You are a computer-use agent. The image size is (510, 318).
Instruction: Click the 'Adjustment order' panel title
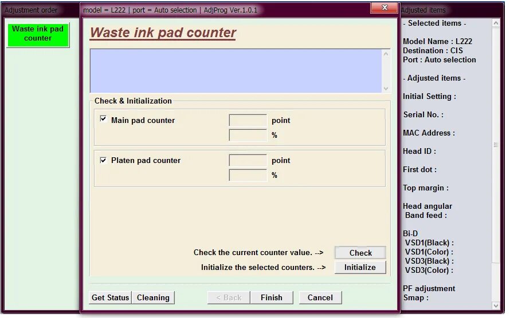[x=31, y=10]
